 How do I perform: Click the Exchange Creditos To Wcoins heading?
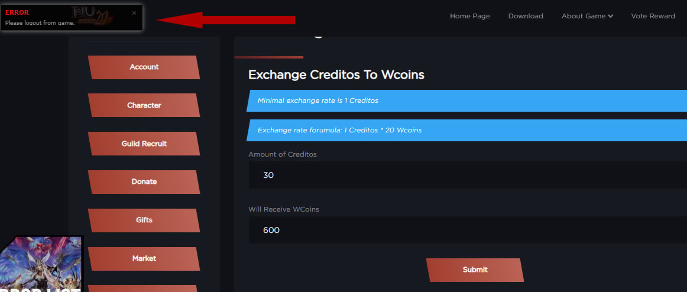(x=336, y=75)
